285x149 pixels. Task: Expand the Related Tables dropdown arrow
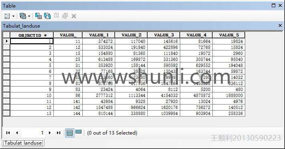(29, 16)
